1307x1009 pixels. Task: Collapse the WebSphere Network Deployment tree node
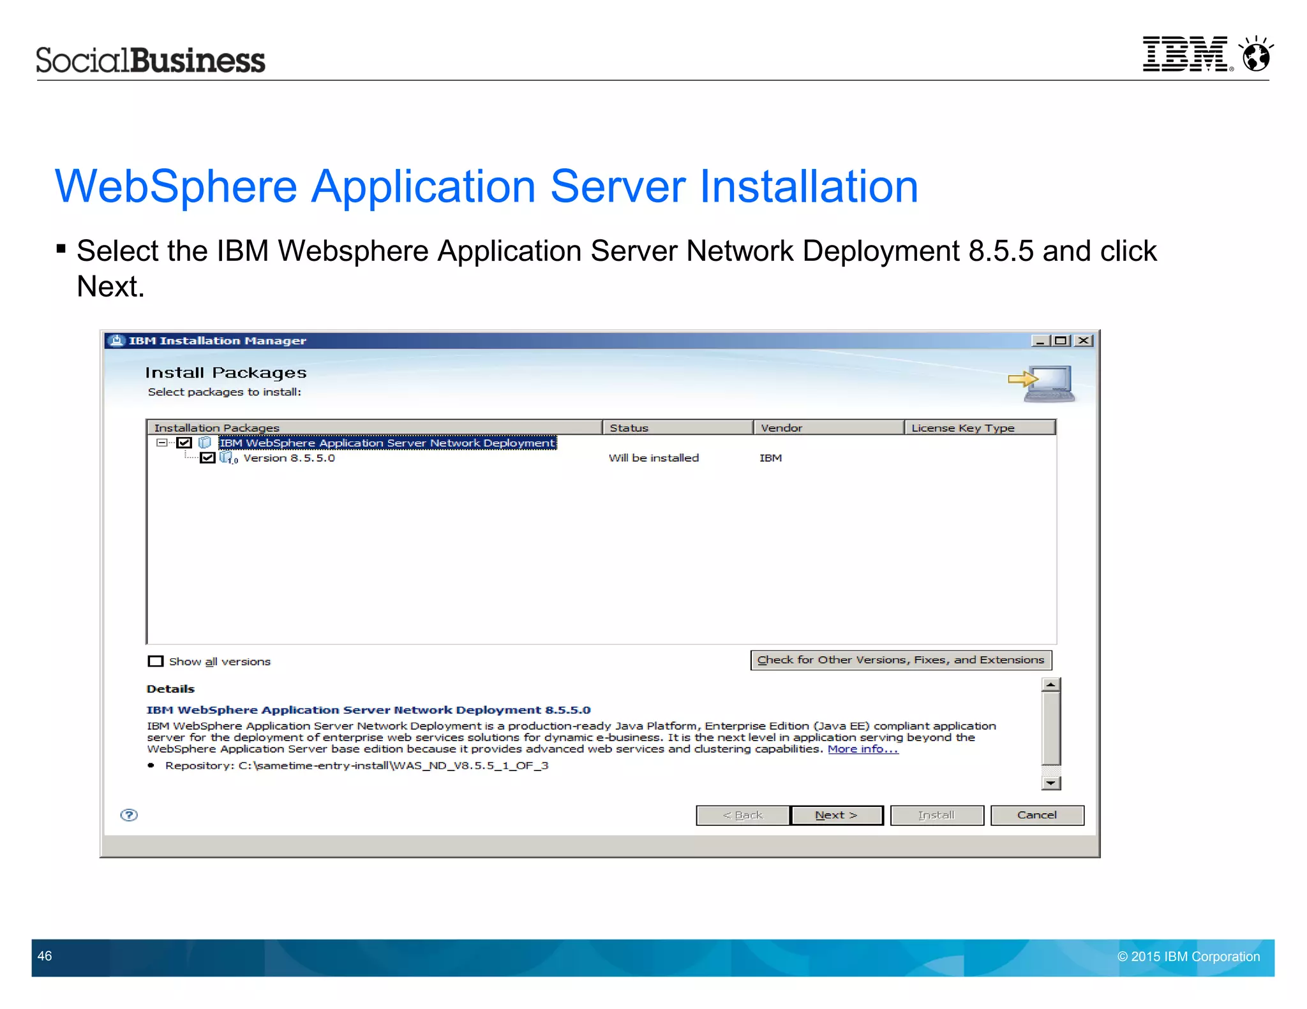pos(161,442)
